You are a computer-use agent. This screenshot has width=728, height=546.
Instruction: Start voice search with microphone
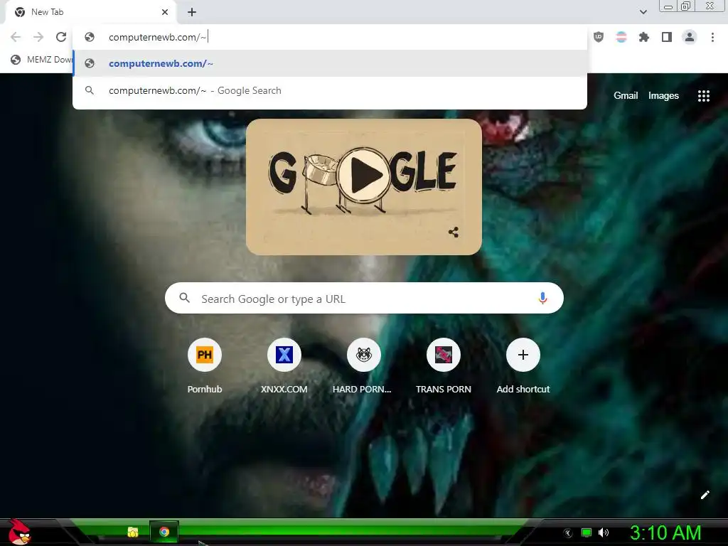pos(542,298)
